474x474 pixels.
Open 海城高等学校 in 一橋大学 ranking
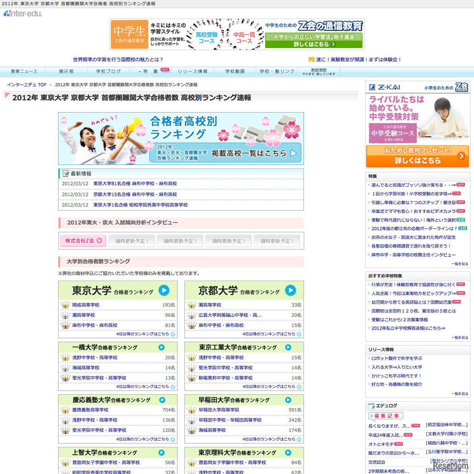[x=86, y=368]
